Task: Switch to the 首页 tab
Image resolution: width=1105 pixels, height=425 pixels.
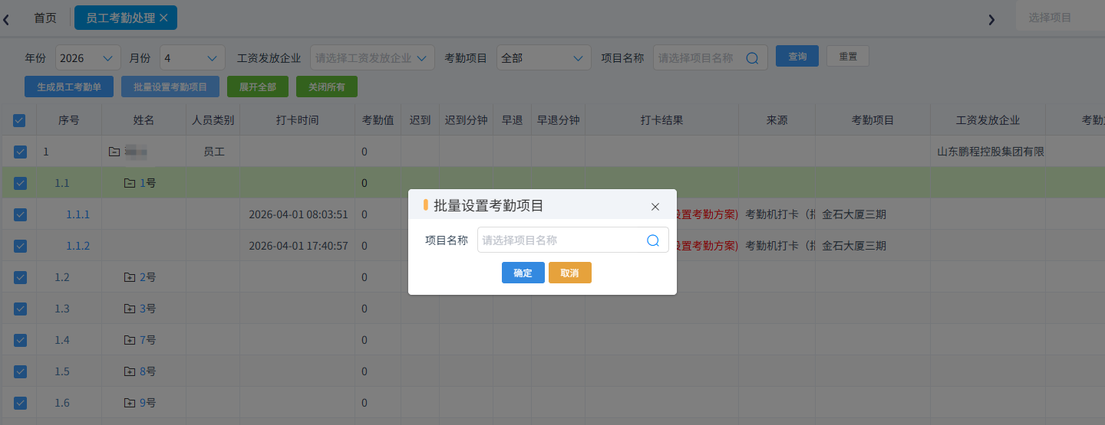Action: (45, 18)
